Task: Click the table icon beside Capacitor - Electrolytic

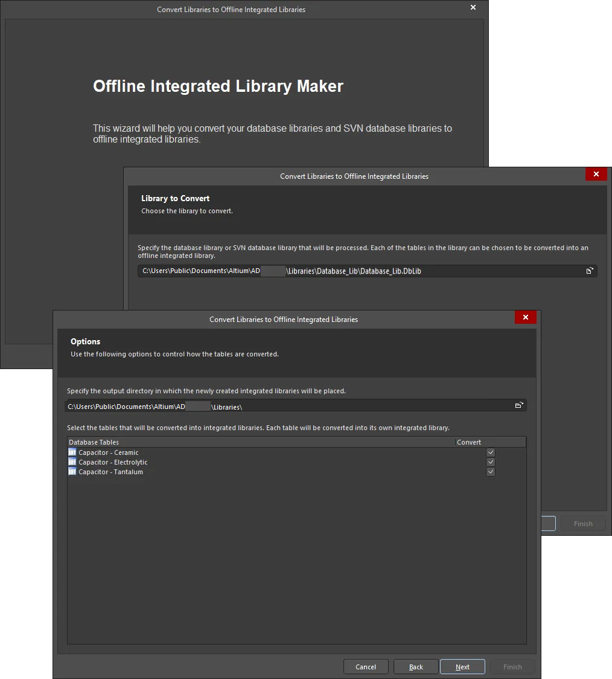Action: pyautogui.click(x=72, y=462)
